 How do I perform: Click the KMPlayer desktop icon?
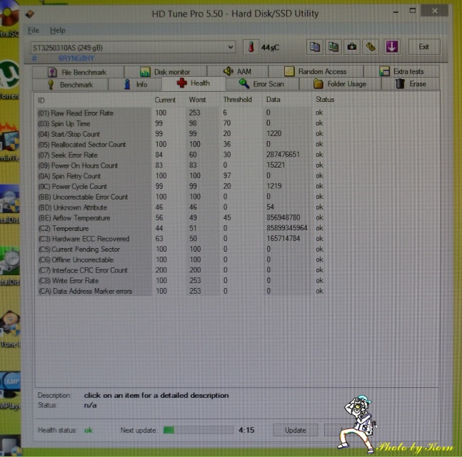tap(10, 390)
